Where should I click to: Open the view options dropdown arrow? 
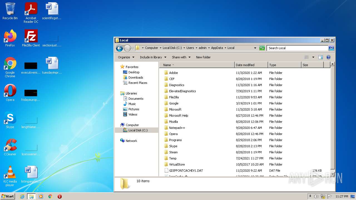pyautogui.click(x=313, y=57)
